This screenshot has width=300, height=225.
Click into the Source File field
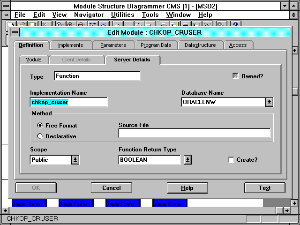(x=194, y=133)
